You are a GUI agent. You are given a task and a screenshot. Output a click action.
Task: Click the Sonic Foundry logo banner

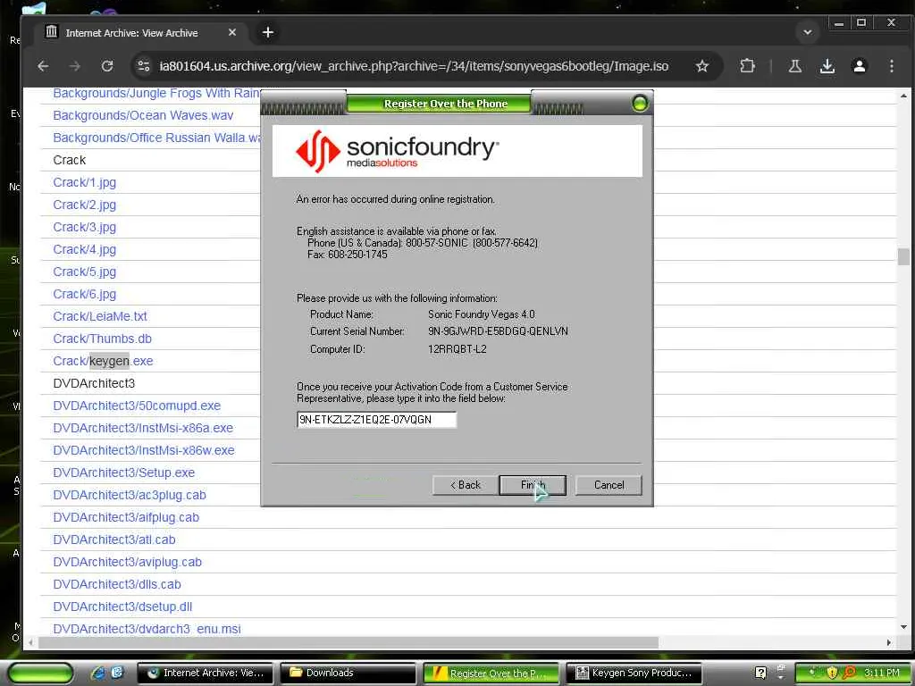point(457,150)
